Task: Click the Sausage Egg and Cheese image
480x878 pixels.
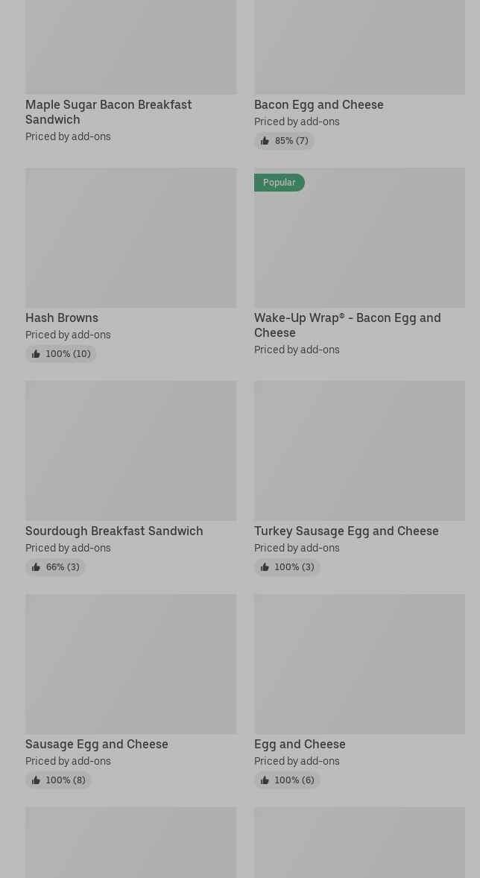Action: pyautogui.click(x=130, y=664)
